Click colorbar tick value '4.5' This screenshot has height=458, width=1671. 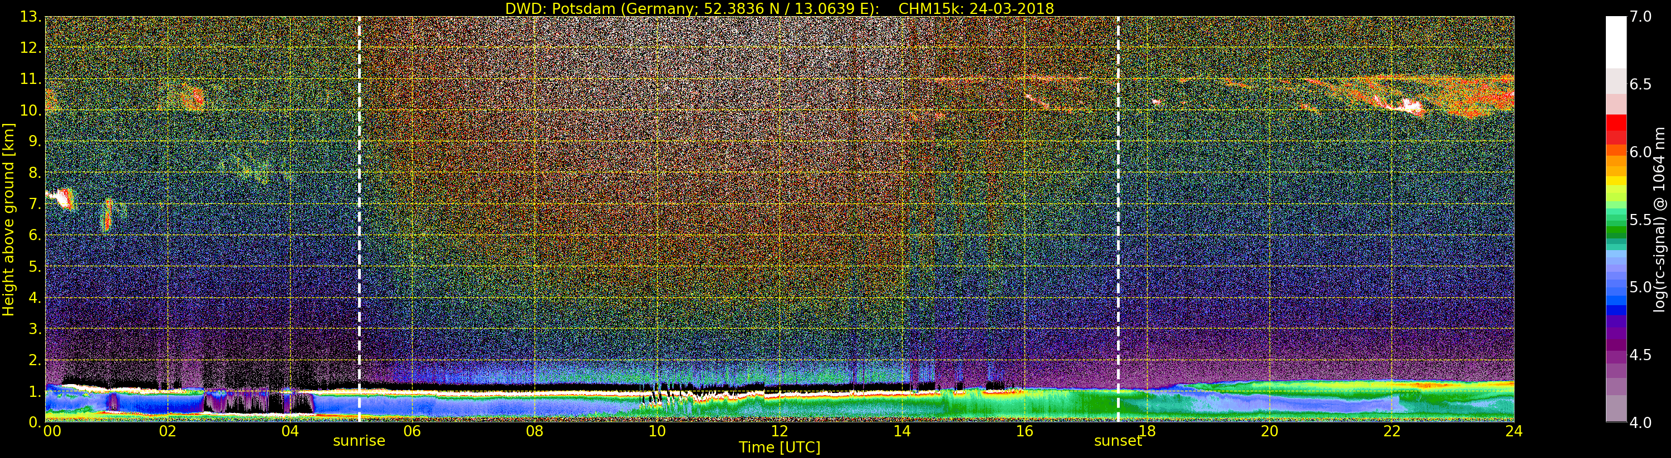point(1640,355)
